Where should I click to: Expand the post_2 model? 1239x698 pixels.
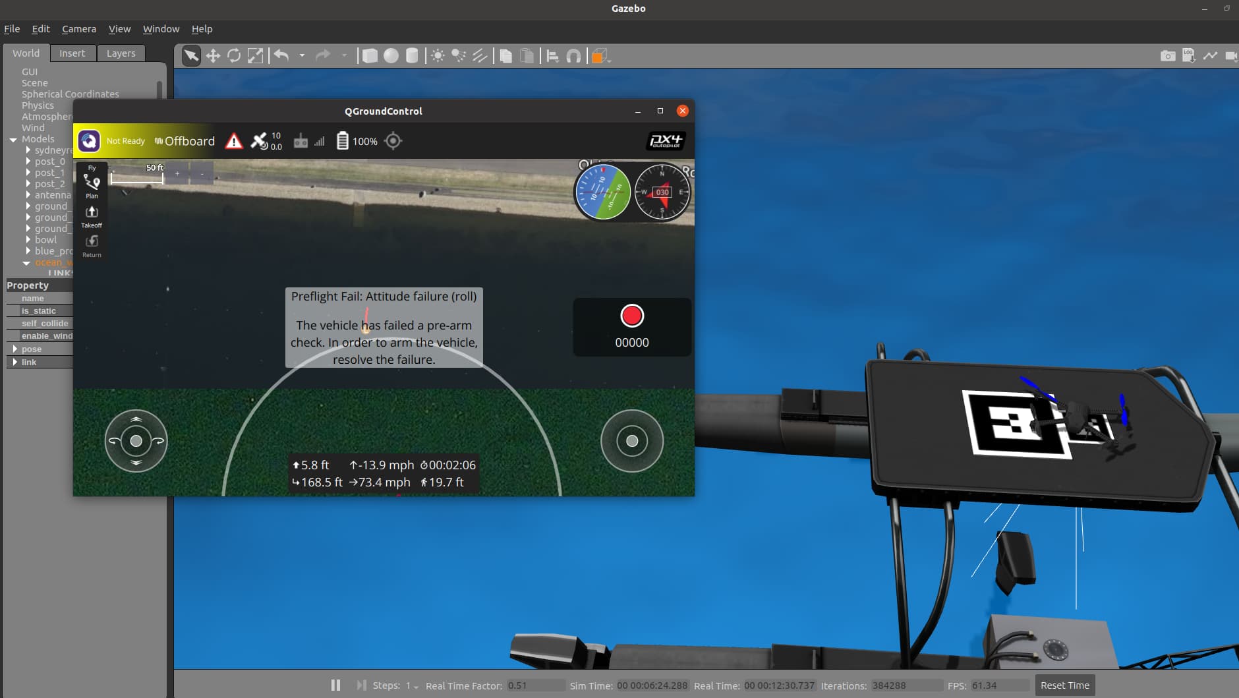(x=28, y=184)
